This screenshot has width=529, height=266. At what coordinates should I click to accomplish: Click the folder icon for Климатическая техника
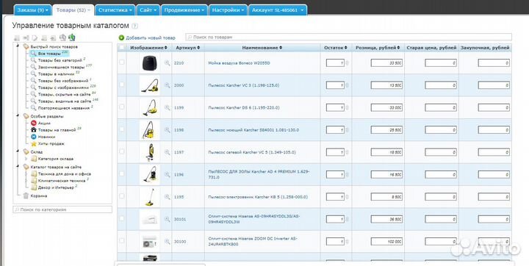point(33,181)
